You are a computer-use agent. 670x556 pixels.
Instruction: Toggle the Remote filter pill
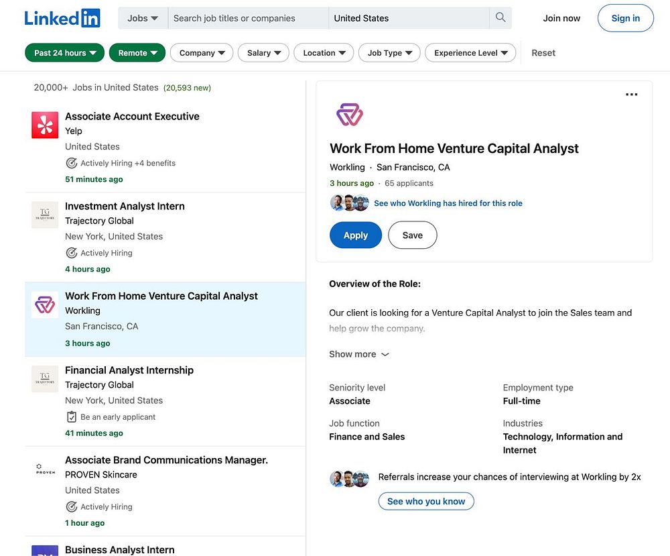coord(137,53)
